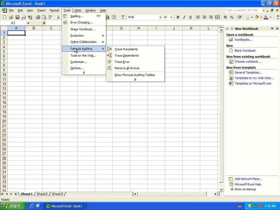Click the E-mail toolbar icon
This screenshot has width=280, height=210.
24,17
